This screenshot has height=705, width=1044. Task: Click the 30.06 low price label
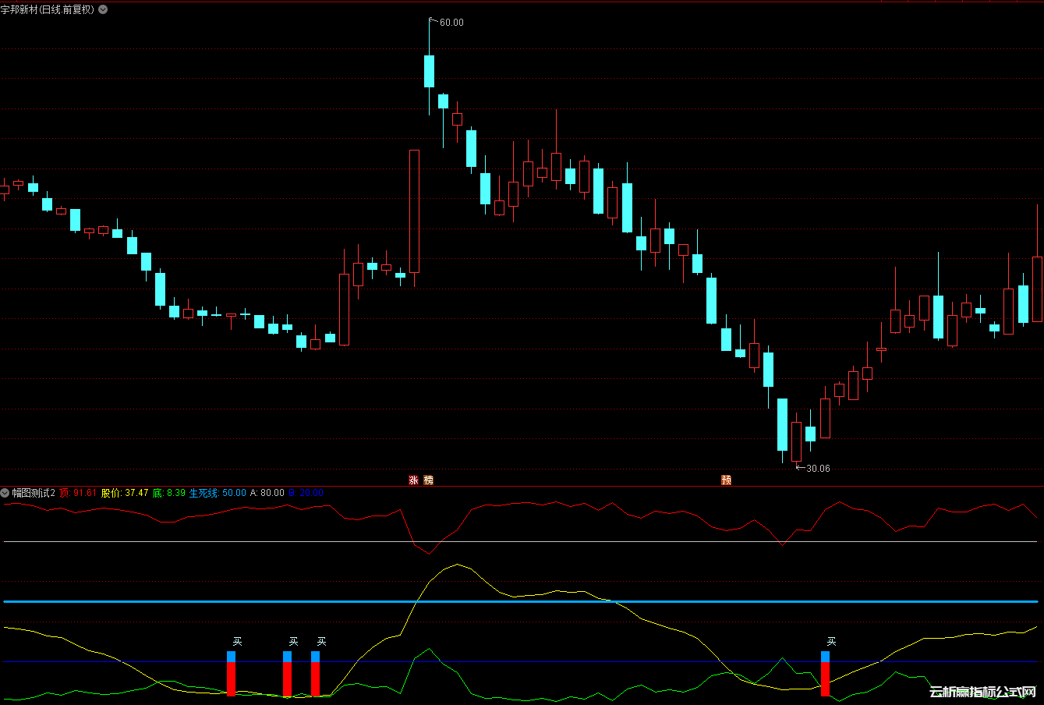818,469
